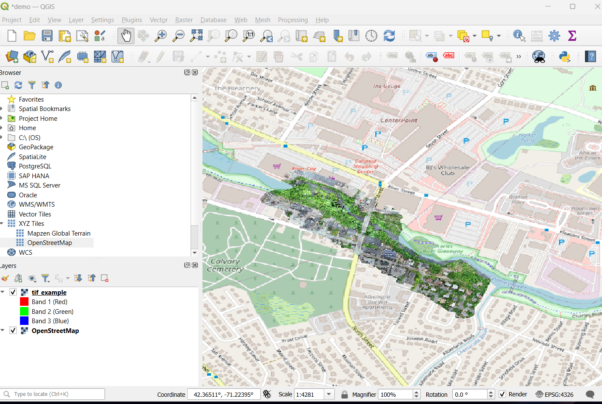Click the Band 1 (Red) color swatch
Image resolution: width=602 pixels, height=404 pixels.
(24, 302)
